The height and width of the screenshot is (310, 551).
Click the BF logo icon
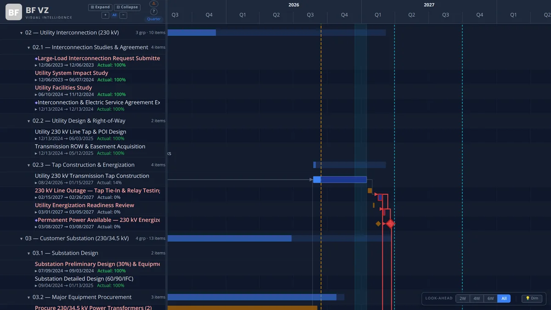[x=14, y=12]
